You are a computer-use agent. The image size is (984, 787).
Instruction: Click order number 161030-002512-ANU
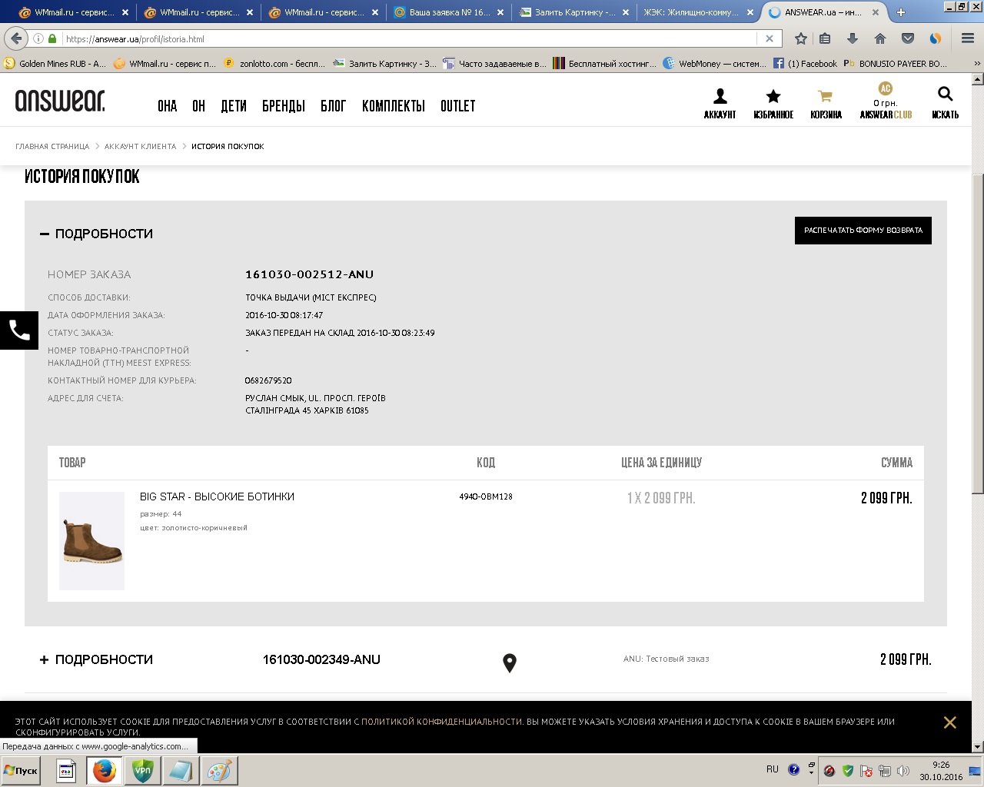pos(309,274)
